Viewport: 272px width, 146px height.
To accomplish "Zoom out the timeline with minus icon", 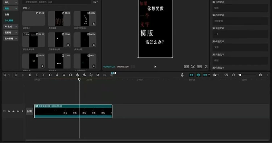I will click(x=233, y=75).
